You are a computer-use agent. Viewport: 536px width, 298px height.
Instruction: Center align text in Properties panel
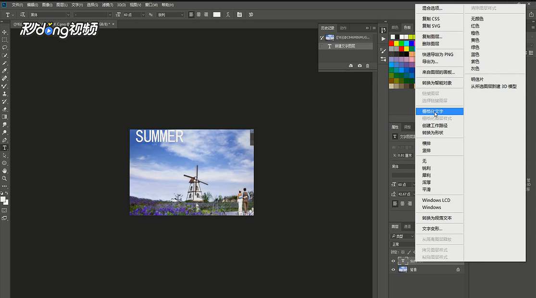coord(402,204)
